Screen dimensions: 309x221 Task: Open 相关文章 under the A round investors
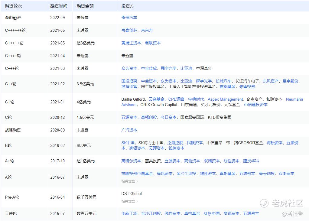(130, 181)
